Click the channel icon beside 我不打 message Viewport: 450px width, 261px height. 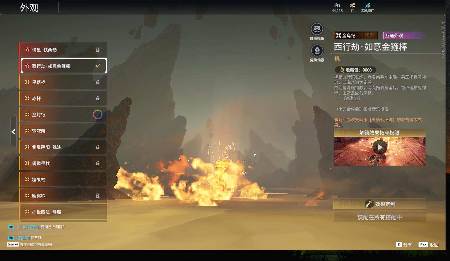pyautogui.click(x=11, y=238)
